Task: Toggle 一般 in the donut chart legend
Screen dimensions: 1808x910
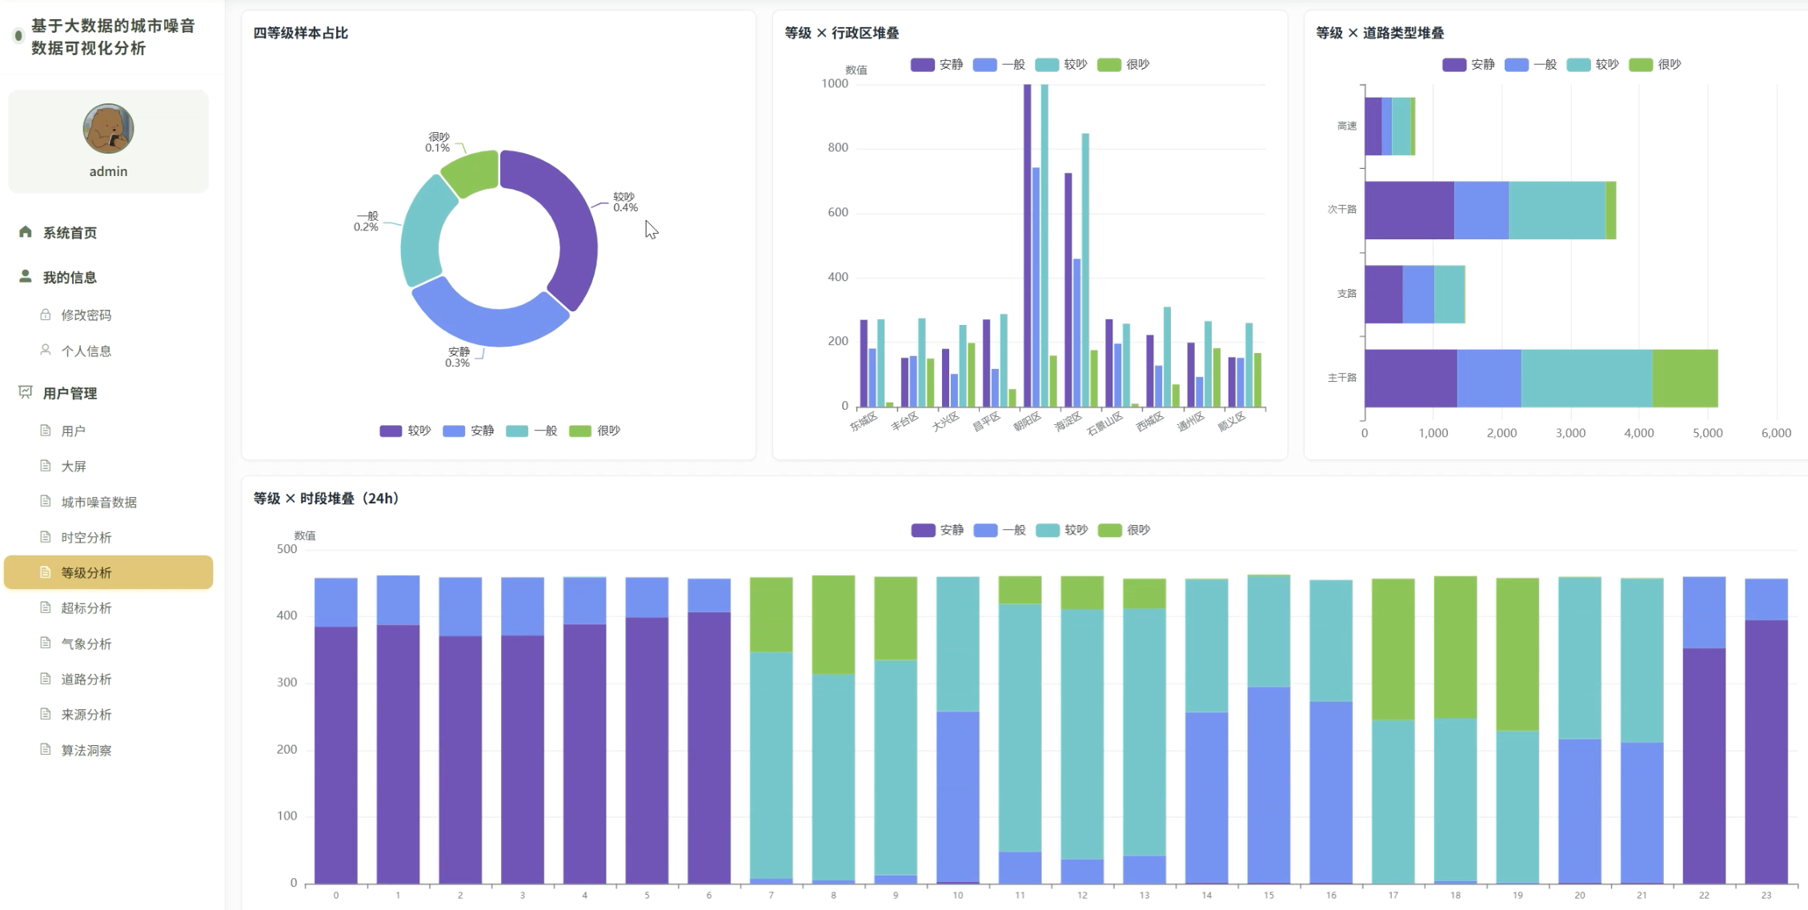Action: pyautogui.click(x=531, y=431)
